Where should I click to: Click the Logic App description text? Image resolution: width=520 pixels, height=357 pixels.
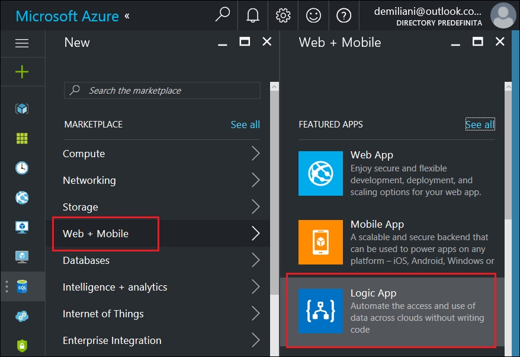pyautogui.click(x=417, y=318)
